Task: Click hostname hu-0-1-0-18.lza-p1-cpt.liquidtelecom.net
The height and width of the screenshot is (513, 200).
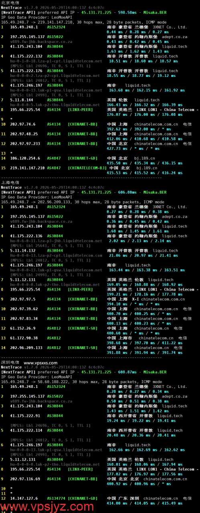Action: click(56, 61)
